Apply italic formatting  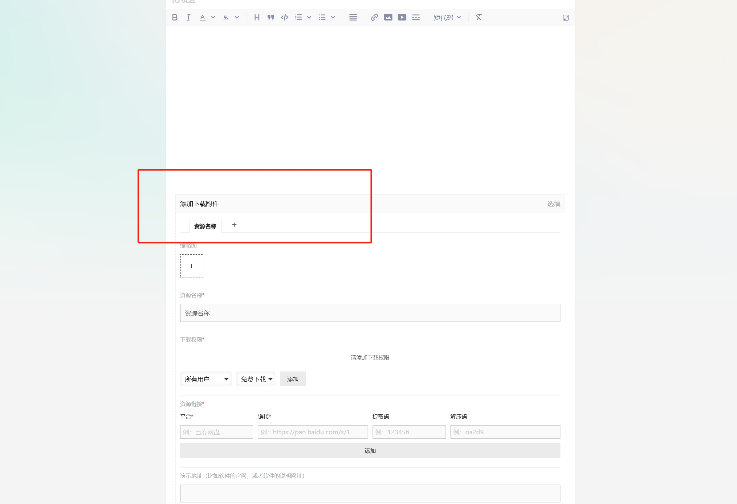click(188, 18)
